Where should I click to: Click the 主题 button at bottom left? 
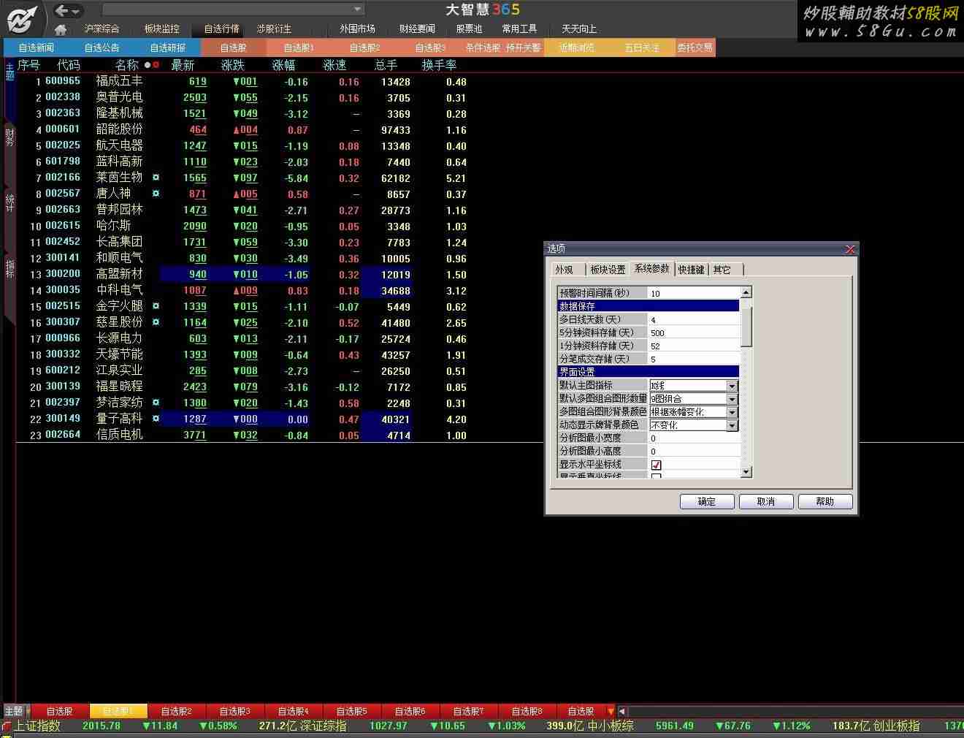[x=14, y=711]
